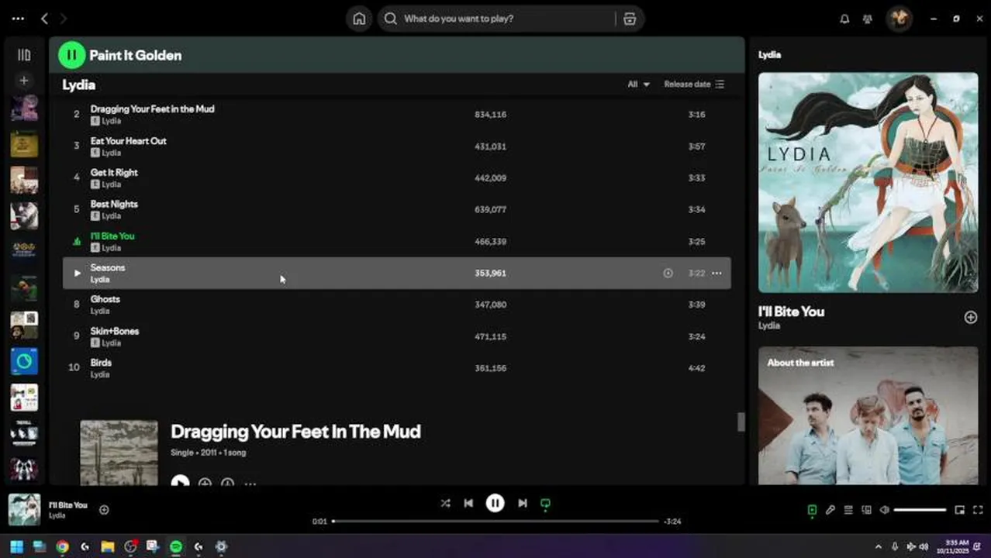Screen dimensions: 991x558
Task: Open the Paint It Golden album art in right panel
Action: [x=868, y=182]
